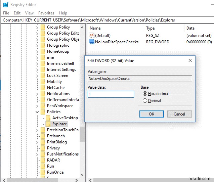This screenshot has height=182, width=214.
Task: Click the Holographic folder icon
Action: pos(43,45)
